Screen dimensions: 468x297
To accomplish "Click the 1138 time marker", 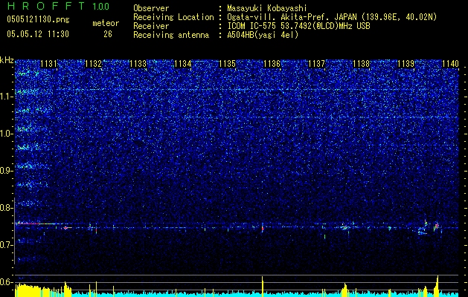I will click(x=361, y=63).
